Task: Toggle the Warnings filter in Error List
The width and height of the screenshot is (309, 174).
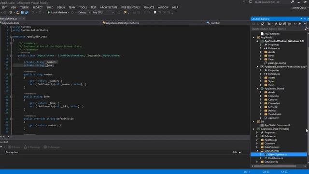Action: 32,147
